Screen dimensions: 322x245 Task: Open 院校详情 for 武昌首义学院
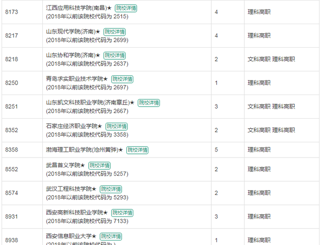coord(100,166)
